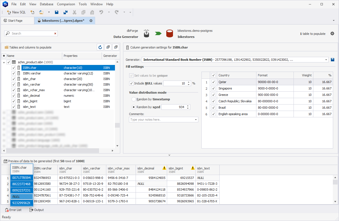Open the Tools menu

point(83,4)
